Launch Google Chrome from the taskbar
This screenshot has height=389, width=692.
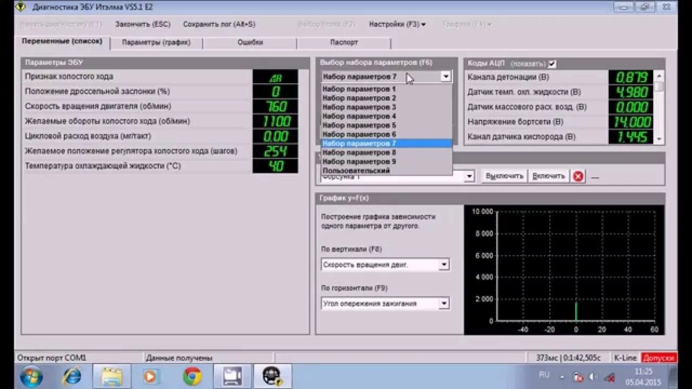(192, 375)
